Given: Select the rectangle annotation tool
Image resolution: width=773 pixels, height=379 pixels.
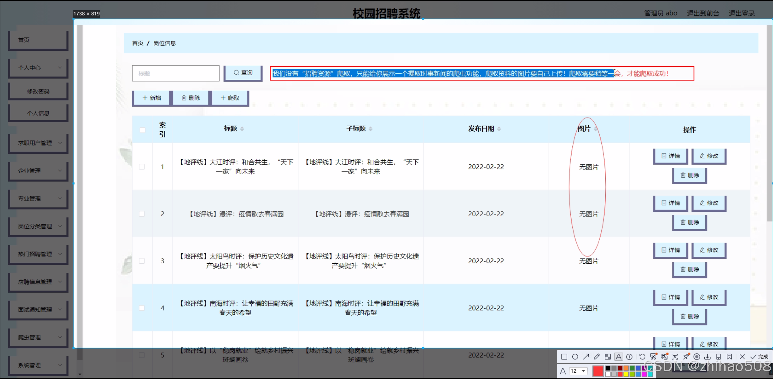Looking at the screenshot, I should 564,357.
